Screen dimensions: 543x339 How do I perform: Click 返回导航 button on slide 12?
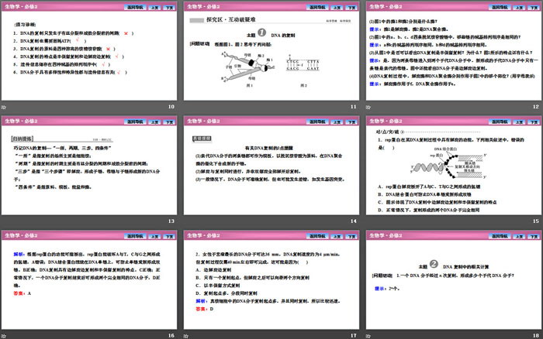point(500,7)
